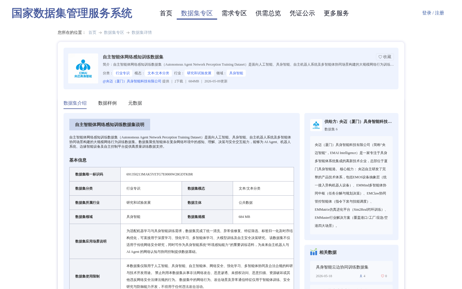Click the 首页 breadcrumb link
Screen dimensions: 462x289
[92, 32]
